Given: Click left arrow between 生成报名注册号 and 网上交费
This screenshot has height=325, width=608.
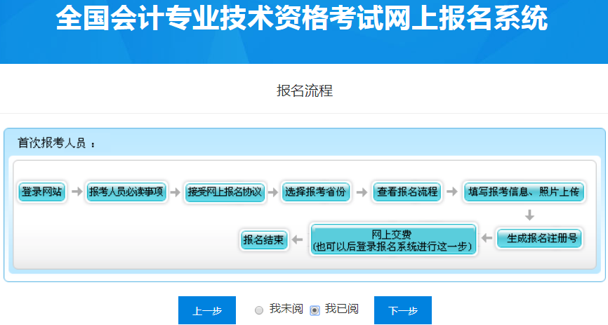Looking at the screenshot, I should [486, 239].
